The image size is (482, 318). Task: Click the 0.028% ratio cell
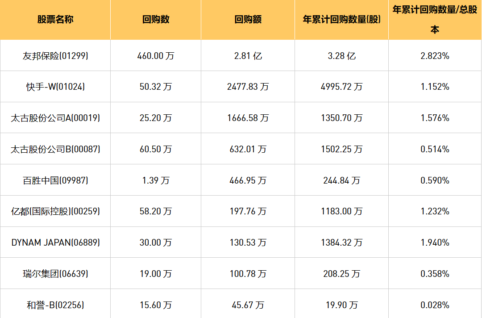(x=435, y=305)
